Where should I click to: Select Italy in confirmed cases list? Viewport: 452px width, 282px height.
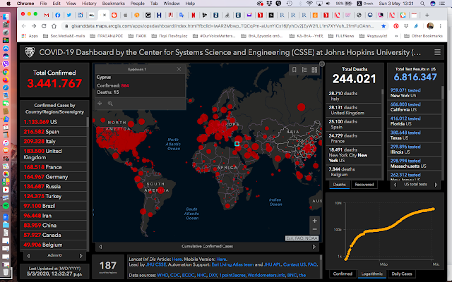pos(54,141)
